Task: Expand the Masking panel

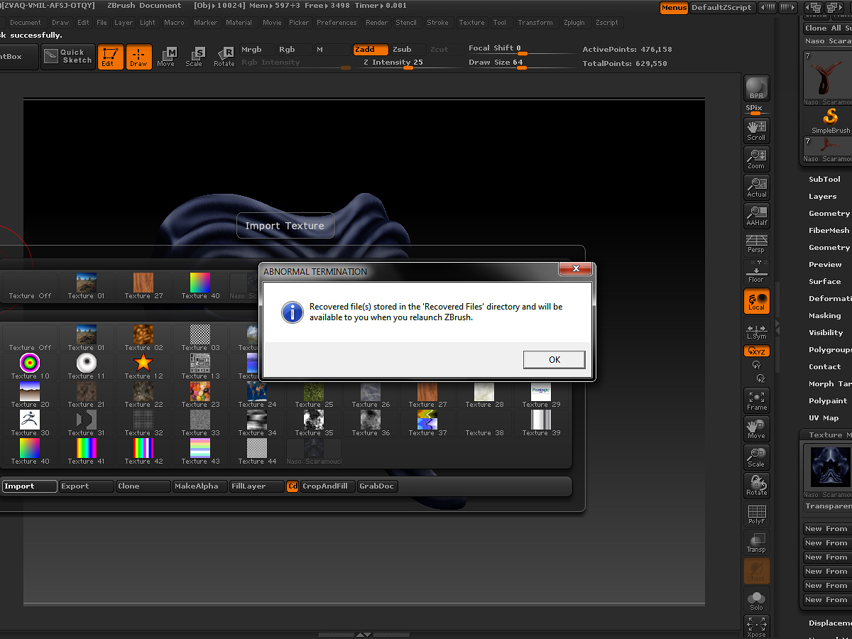Action: pos(824,315)
